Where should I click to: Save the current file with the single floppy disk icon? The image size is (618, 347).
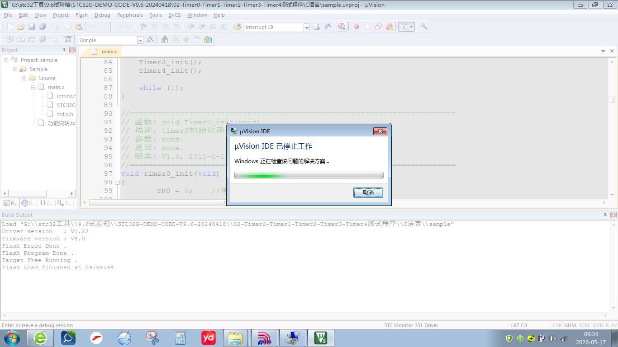pos(32,27)
